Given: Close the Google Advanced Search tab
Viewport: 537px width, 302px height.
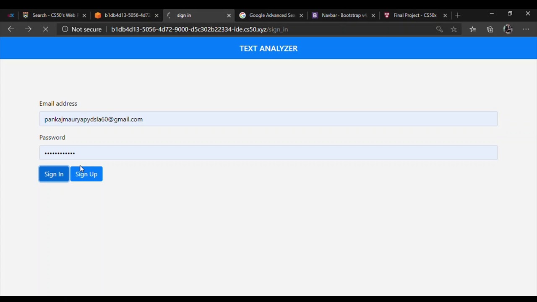Looking at the screenshot, I should click(301, 15).
